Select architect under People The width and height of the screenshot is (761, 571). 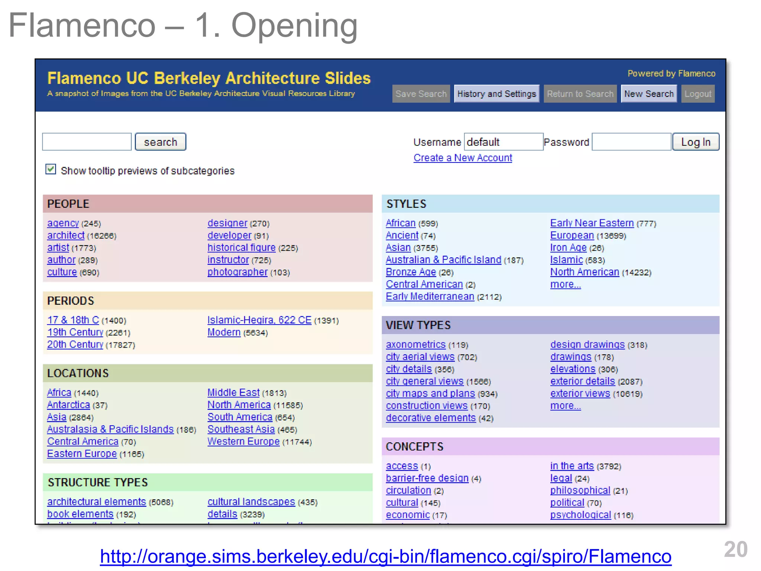point(66,235)
